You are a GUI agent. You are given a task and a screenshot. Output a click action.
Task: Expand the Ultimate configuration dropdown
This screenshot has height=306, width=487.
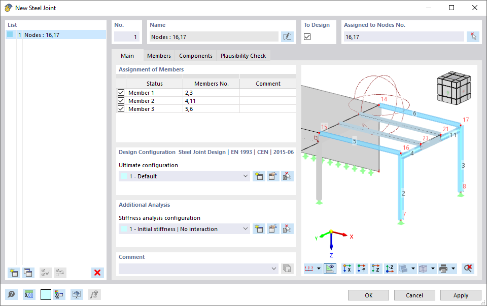pyautogui.click(x=246, y=176)
